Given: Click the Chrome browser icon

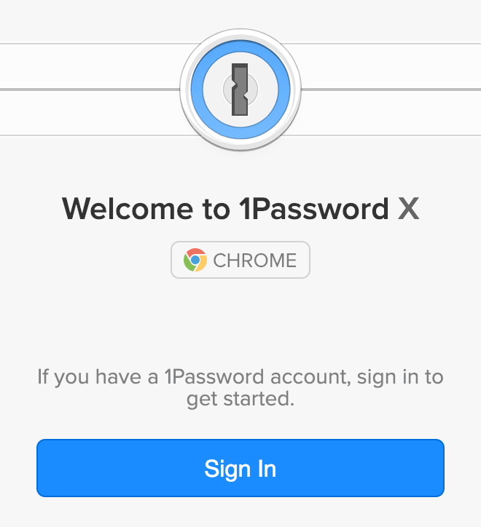Looking at the screenshot, I should point(195,260).
